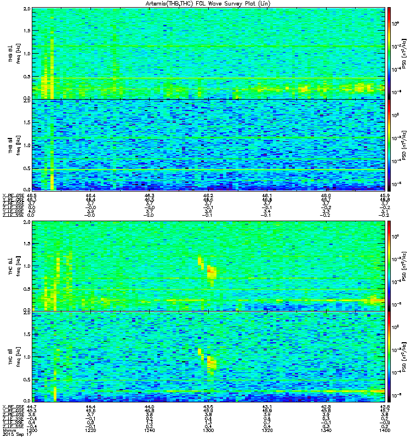Screen dimensions: 411x438
Task: Click the 2.0 tick of the THC B⊥ panel
Action: tap(27, 222)
